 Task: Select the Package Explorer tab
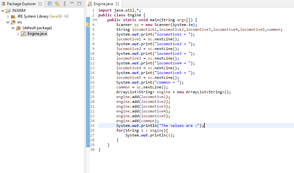[22, 4]
